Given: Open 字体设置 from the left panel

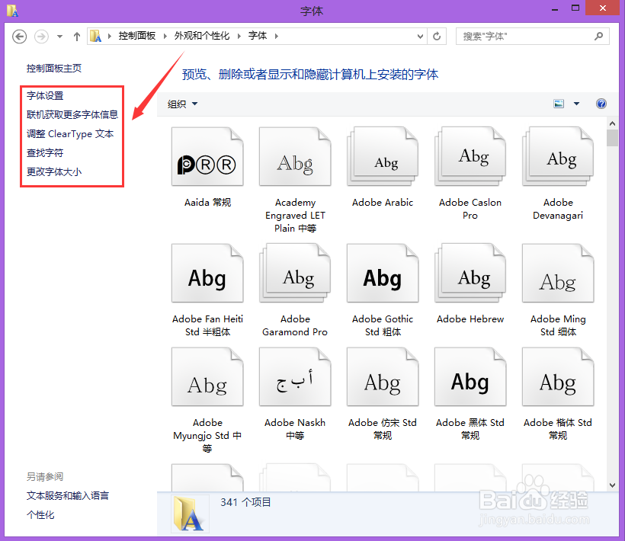Looking at the screenshot, I should click(46, 95).
